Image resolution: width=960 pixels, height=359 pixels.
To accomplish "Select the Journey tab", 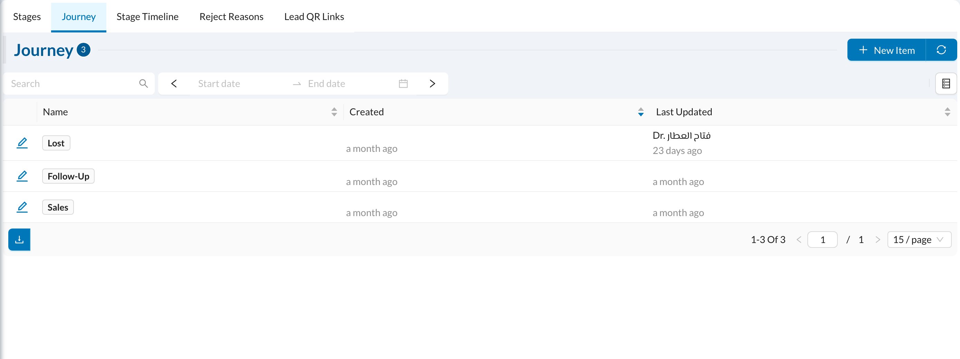I will pyautogui.click(x=79, y=17).
